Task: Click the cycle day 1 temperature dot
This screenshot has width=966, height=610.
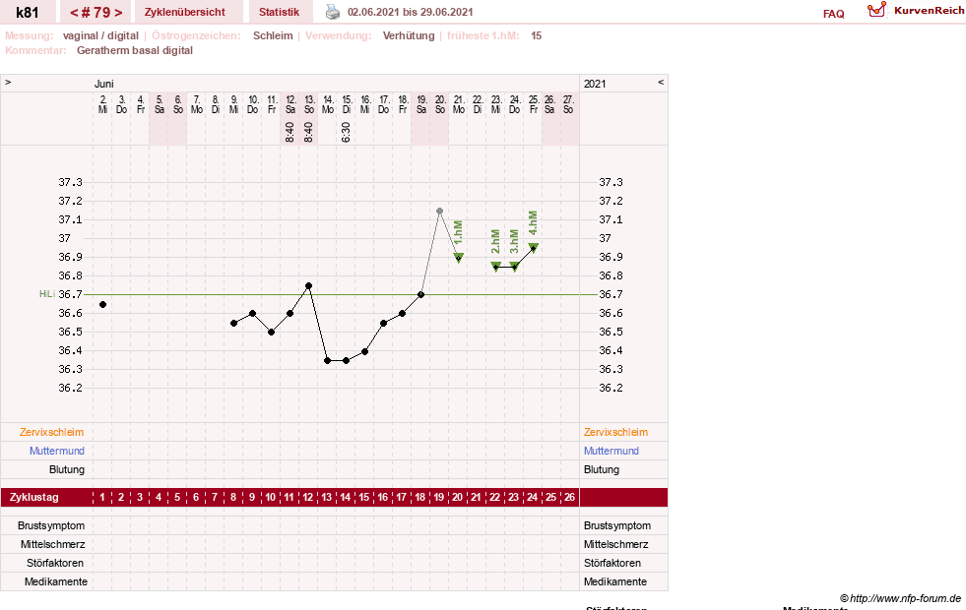Action: [x=102, y=305]
